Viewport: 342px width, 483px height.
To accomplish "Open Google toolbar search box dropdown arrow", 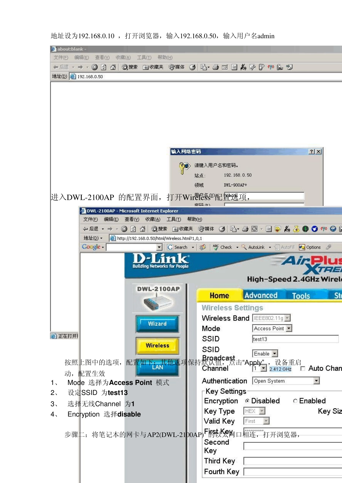I will click(159, 247).
